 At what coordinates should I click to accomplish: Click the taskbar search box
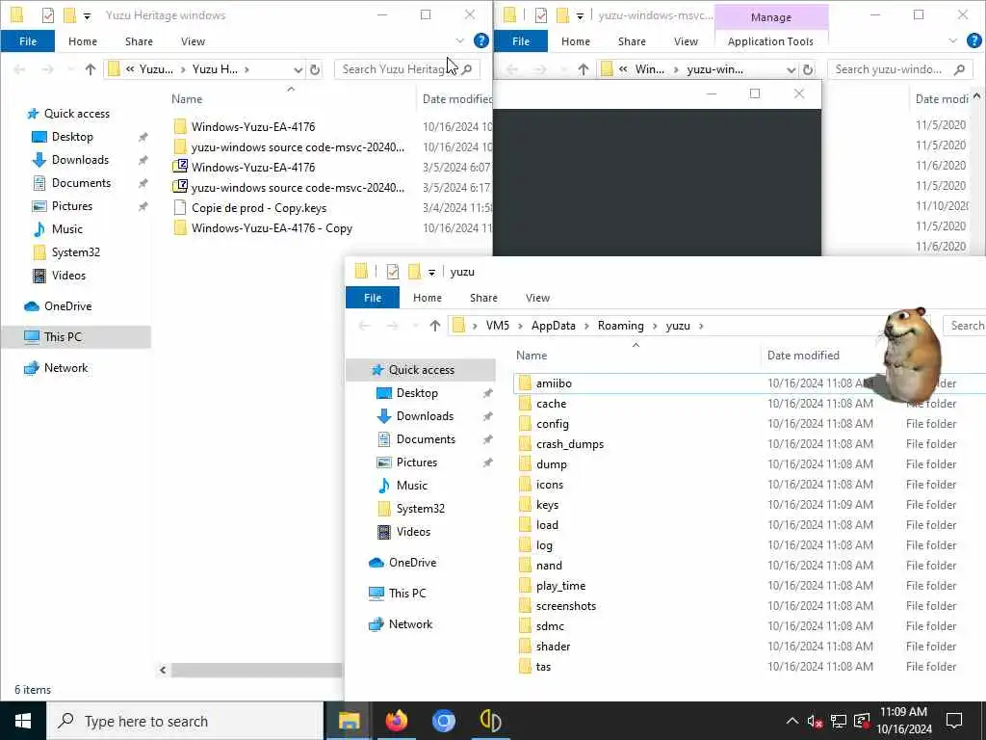click(186, 721)
